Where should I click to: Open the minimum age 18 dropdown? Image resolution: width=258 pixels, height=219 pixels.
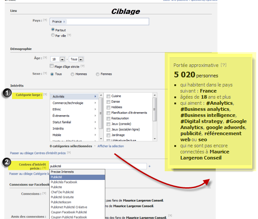pyautogui.click(x=58, y=59)
